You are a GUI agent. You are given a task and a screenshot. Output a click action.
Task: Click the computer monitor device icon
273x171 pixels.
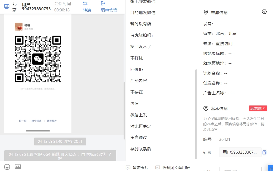(7, 7)
